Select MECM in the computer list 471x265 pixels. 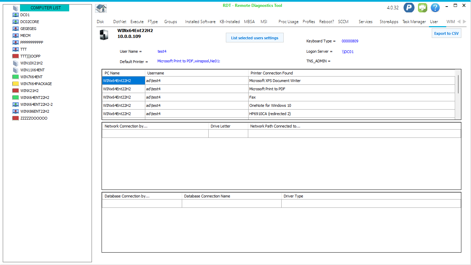(25, 35)
